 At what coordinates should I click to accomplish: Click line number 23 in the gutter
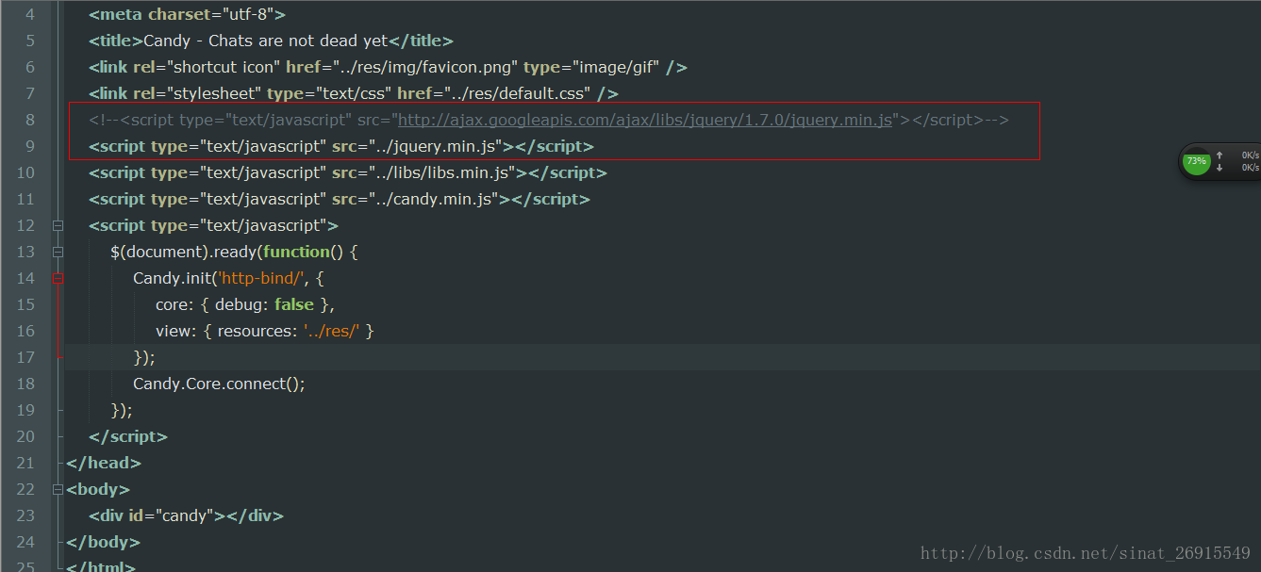coord(25,515)
